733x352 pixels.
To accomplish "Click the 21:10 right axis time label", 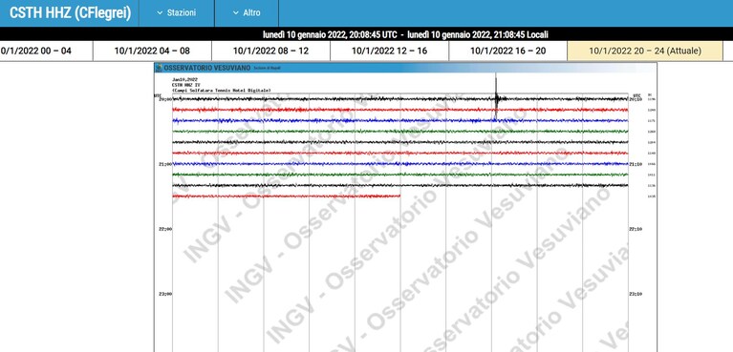I will 636,164.
